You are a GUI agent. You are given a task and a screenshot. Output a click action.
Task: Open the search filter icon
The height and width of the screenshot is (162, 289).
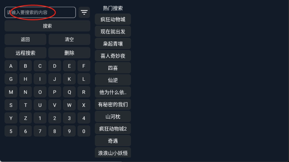click(x=84, y=12)
